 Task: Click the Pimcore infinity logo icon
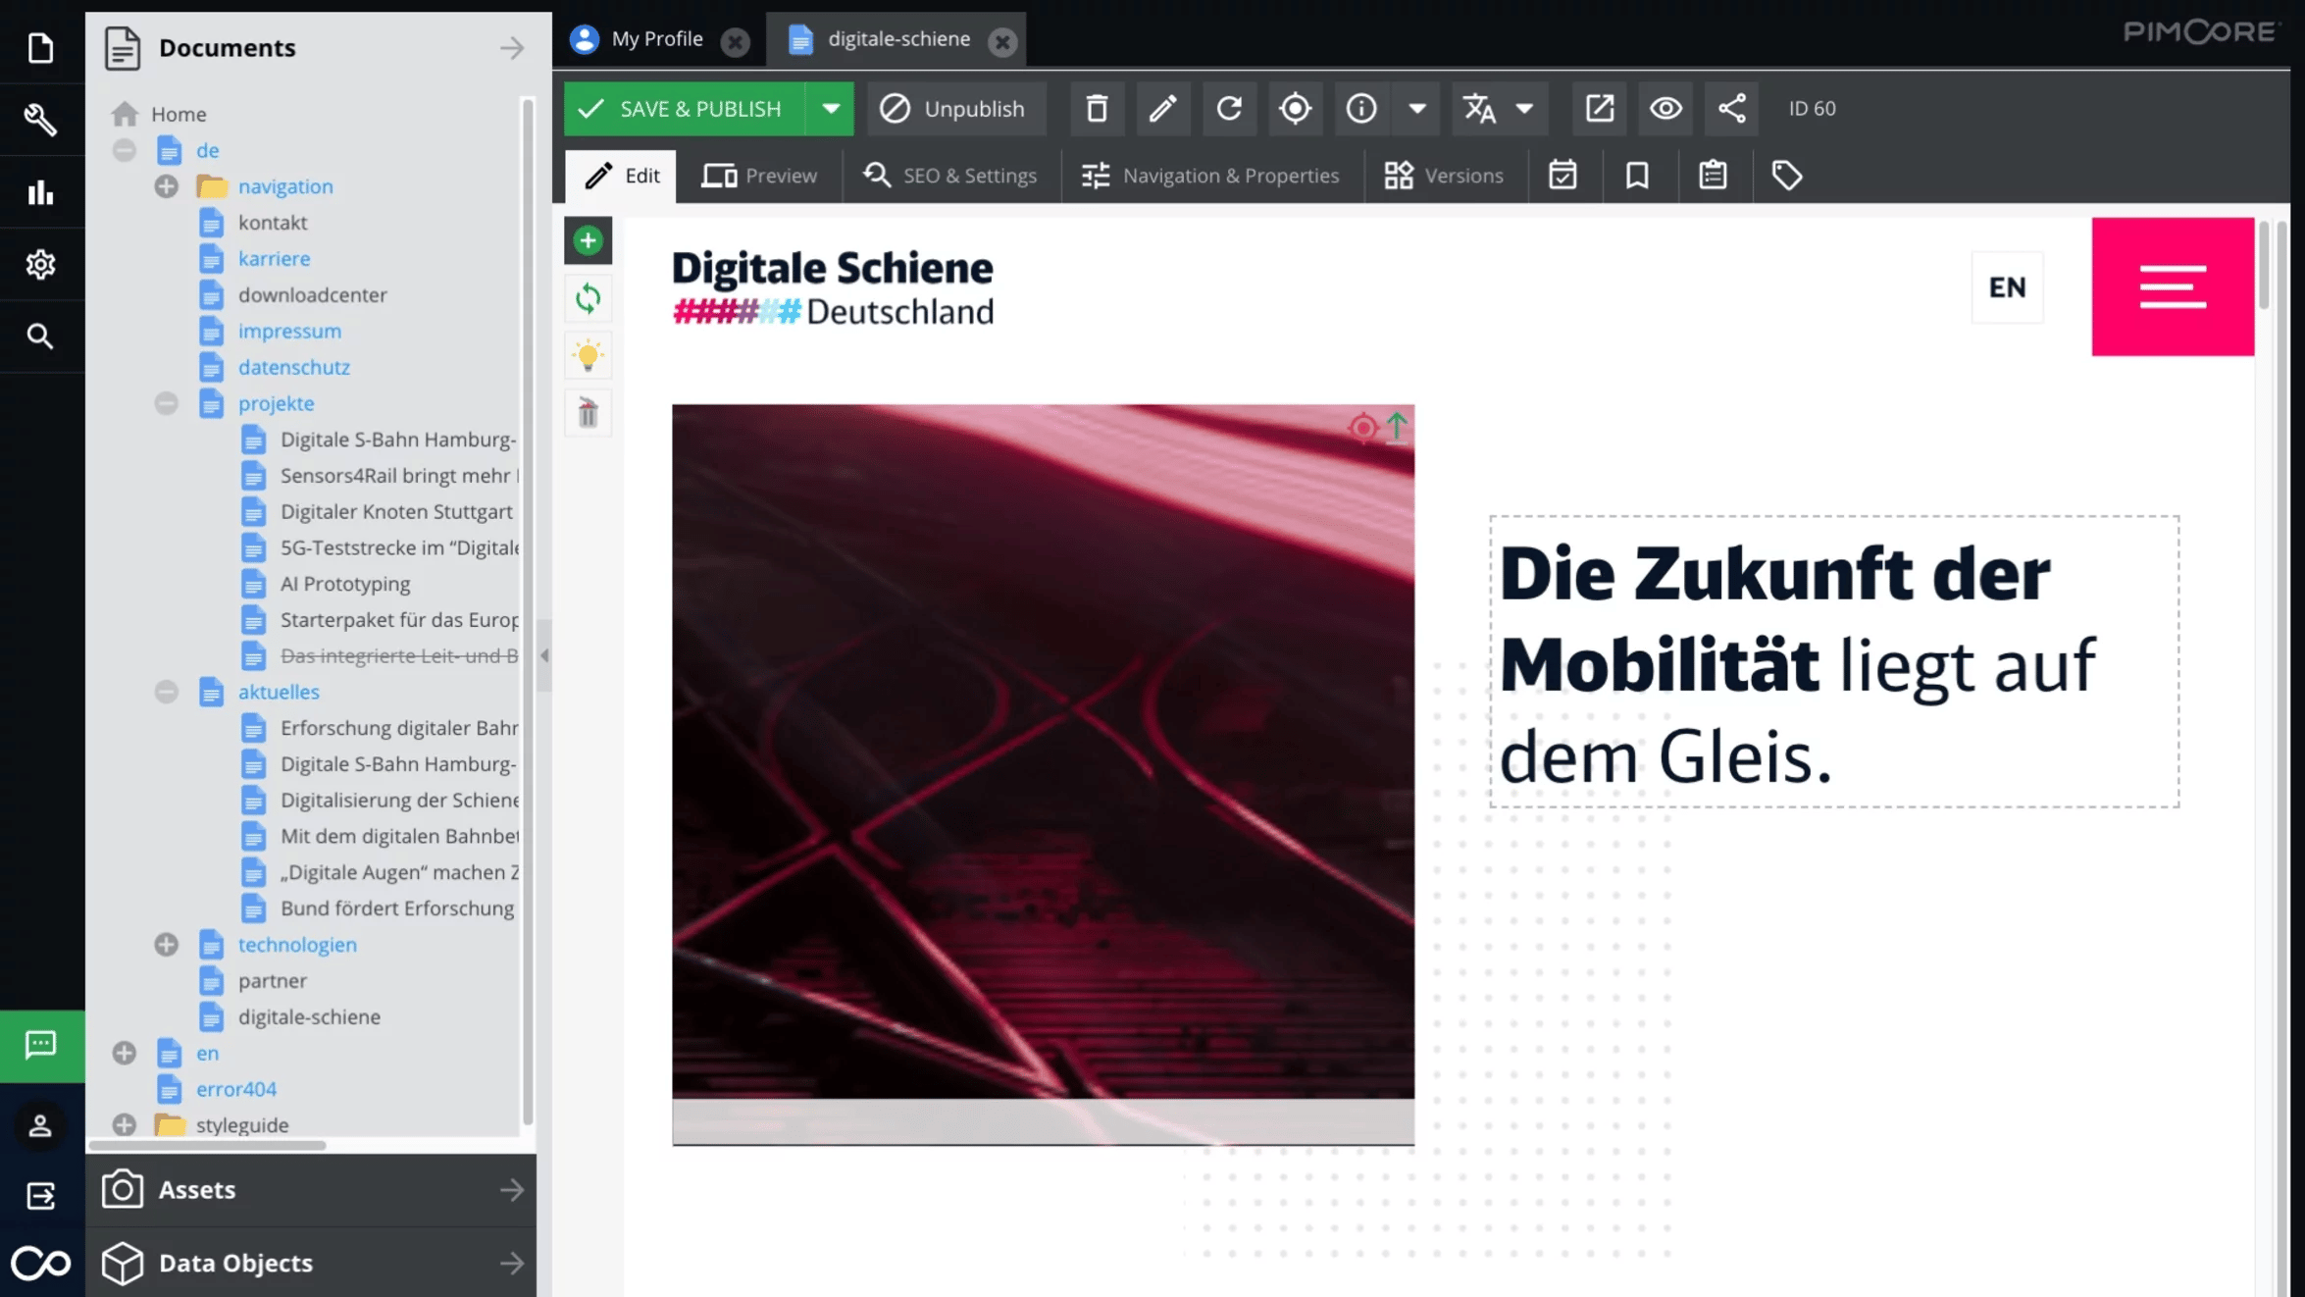point(40,1263)
